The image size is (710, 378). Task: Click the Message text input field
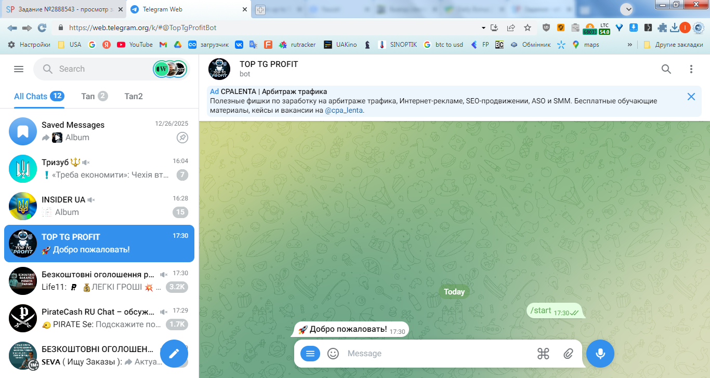pyautogui.click(x=437, y=354)
